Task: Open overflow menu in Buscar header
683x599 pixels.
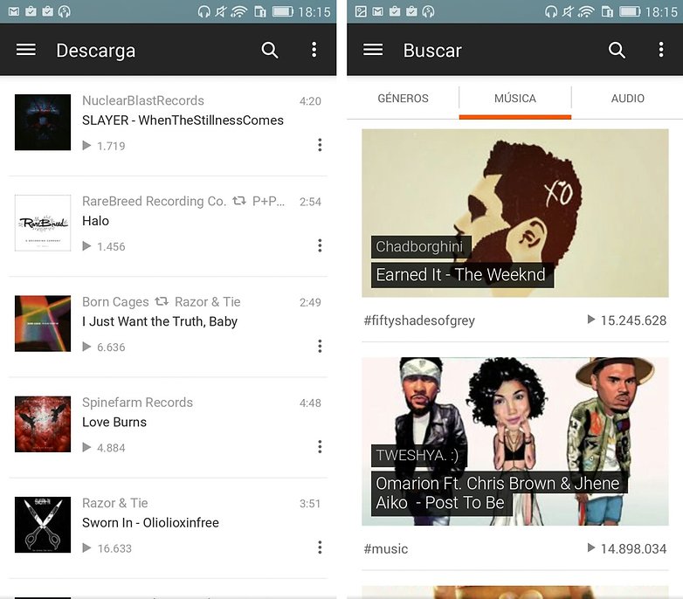Action: click(x=661, y=50)
